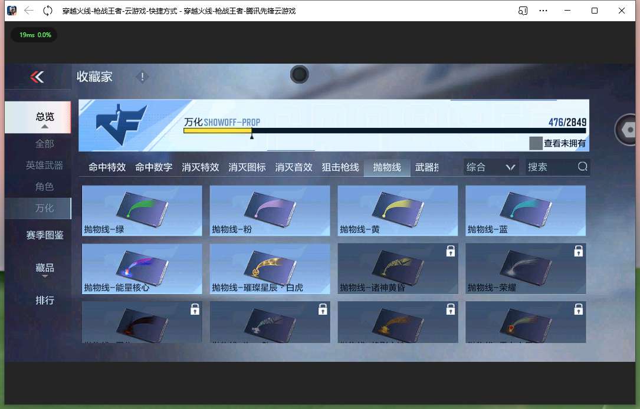Click the browser back arrow in title bar
The image size is (640, 409).
28,11
